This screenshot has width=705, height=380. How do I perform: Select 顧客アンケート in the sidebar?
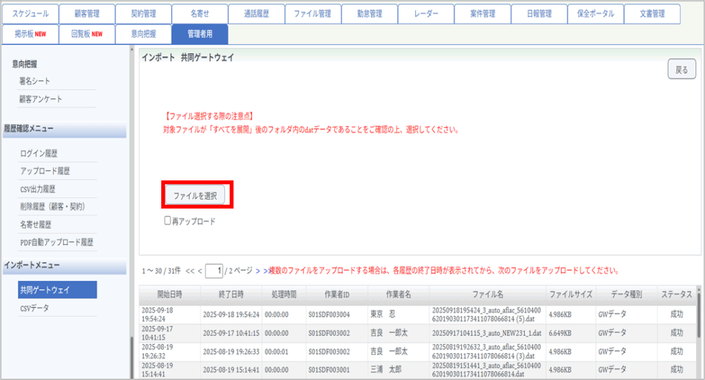point(41,99)
